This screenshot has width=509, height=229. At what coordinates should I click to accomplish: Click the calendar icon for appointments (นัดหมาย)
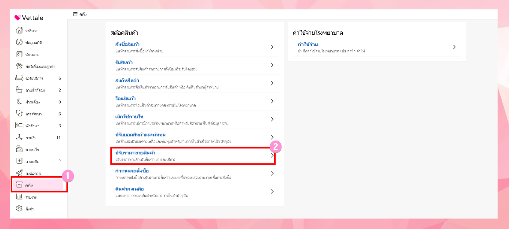[19, 54]
